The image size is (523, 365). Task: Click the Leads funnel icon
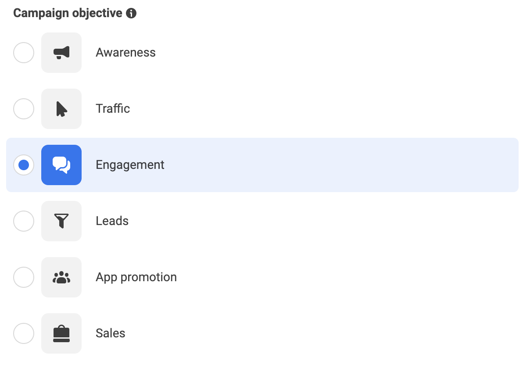pyautogui.click(x=61, y=221)
